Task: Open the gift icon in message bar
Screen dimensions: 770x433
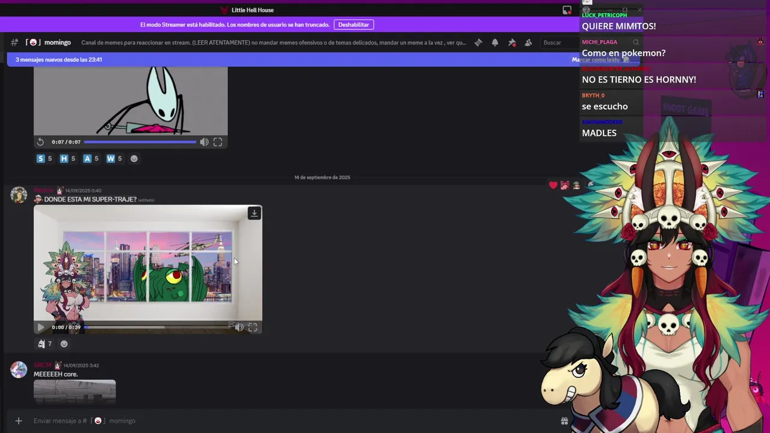Action: 564,421
